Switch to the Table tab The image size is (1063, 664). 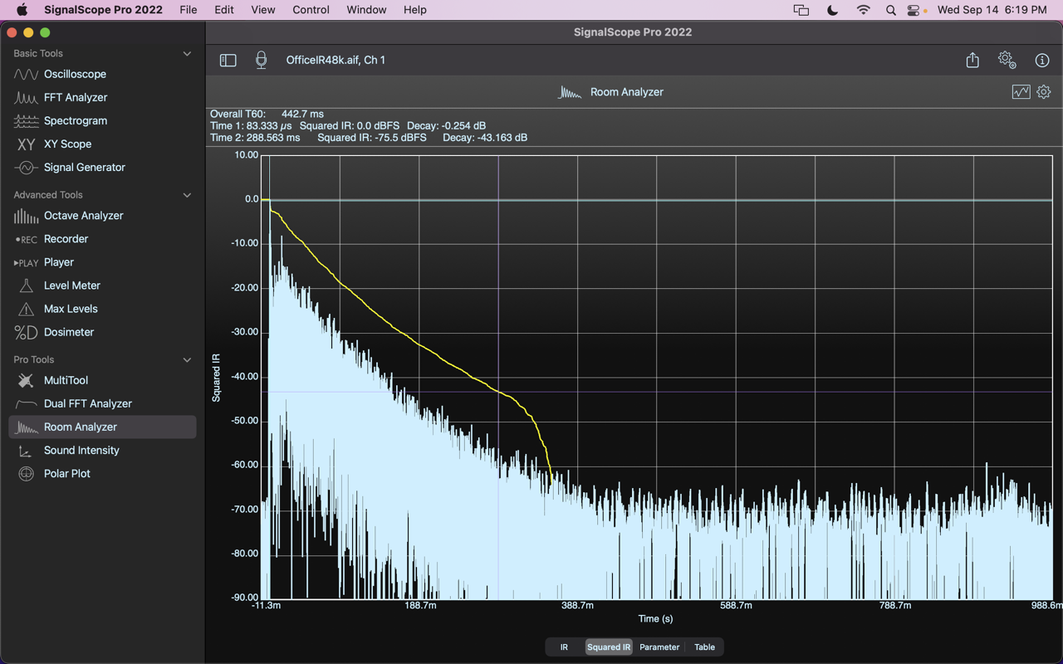point(704,647)
